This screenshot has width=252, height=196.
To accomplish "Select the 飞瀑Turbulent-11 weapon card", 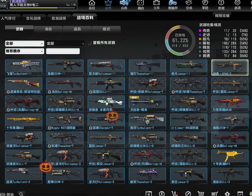I will 24,67.
